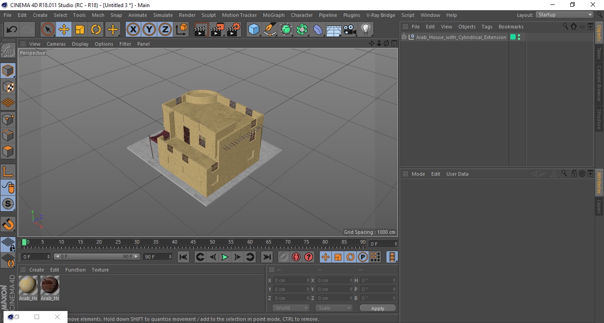This screenshot has width=604, height=323.
Task: Open the V-Ray Bridge menu
Action: click(x=381, y=15)
